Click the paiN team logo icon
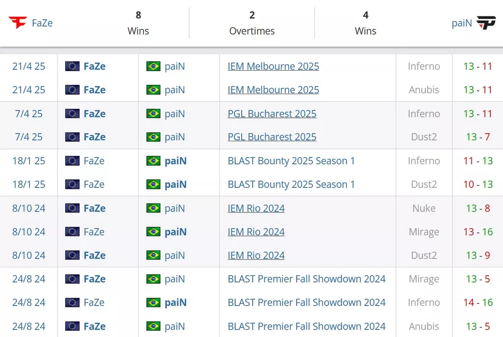503x337 pixels. point(486,23)
